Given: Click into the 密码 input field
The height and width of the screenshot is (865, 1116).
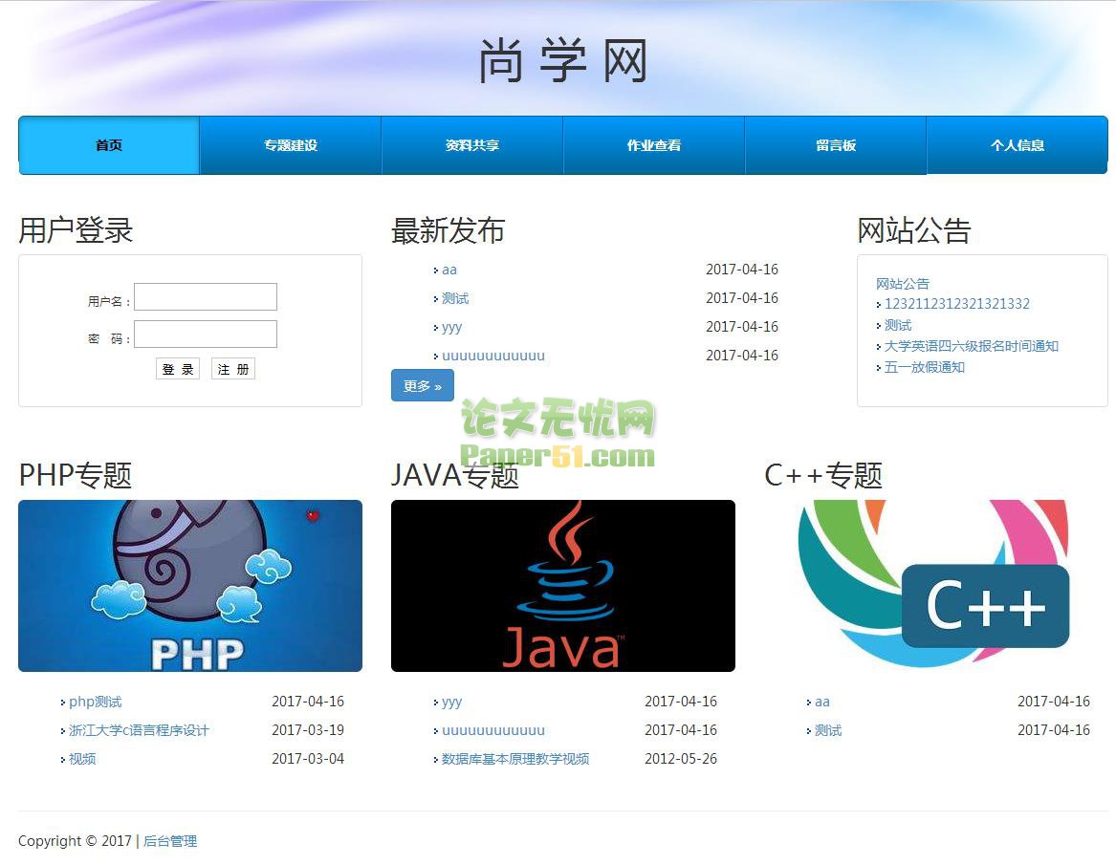Looking at the screenshot, I should point(206,334).
